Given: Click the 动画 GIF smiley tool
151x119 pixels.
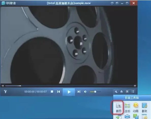Looking at the screenshot, I should [136, 108].
